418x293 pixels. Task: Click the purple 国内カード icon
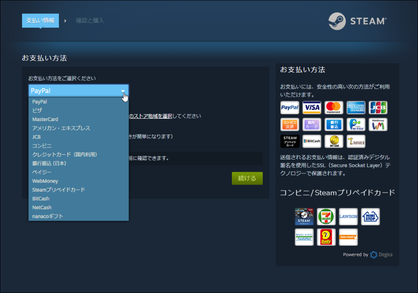312,124
